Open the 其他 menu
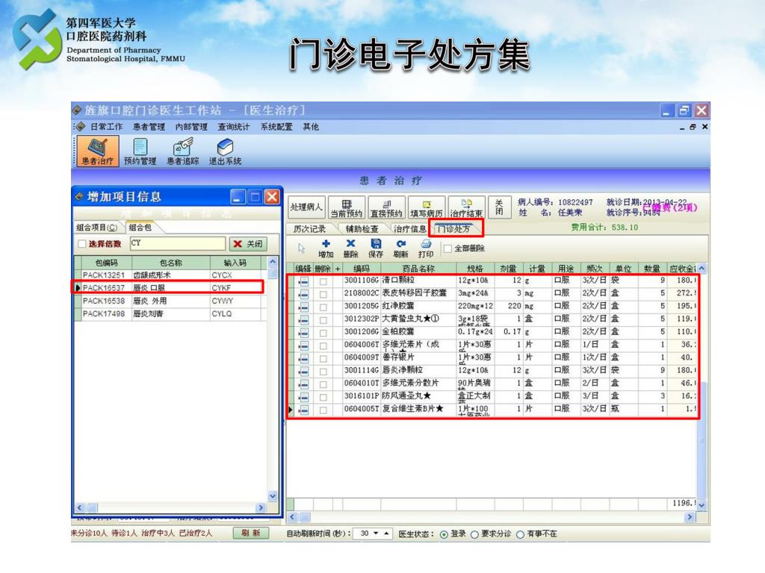This screenshot has width=765, height=573. click(x=311, y=127)
